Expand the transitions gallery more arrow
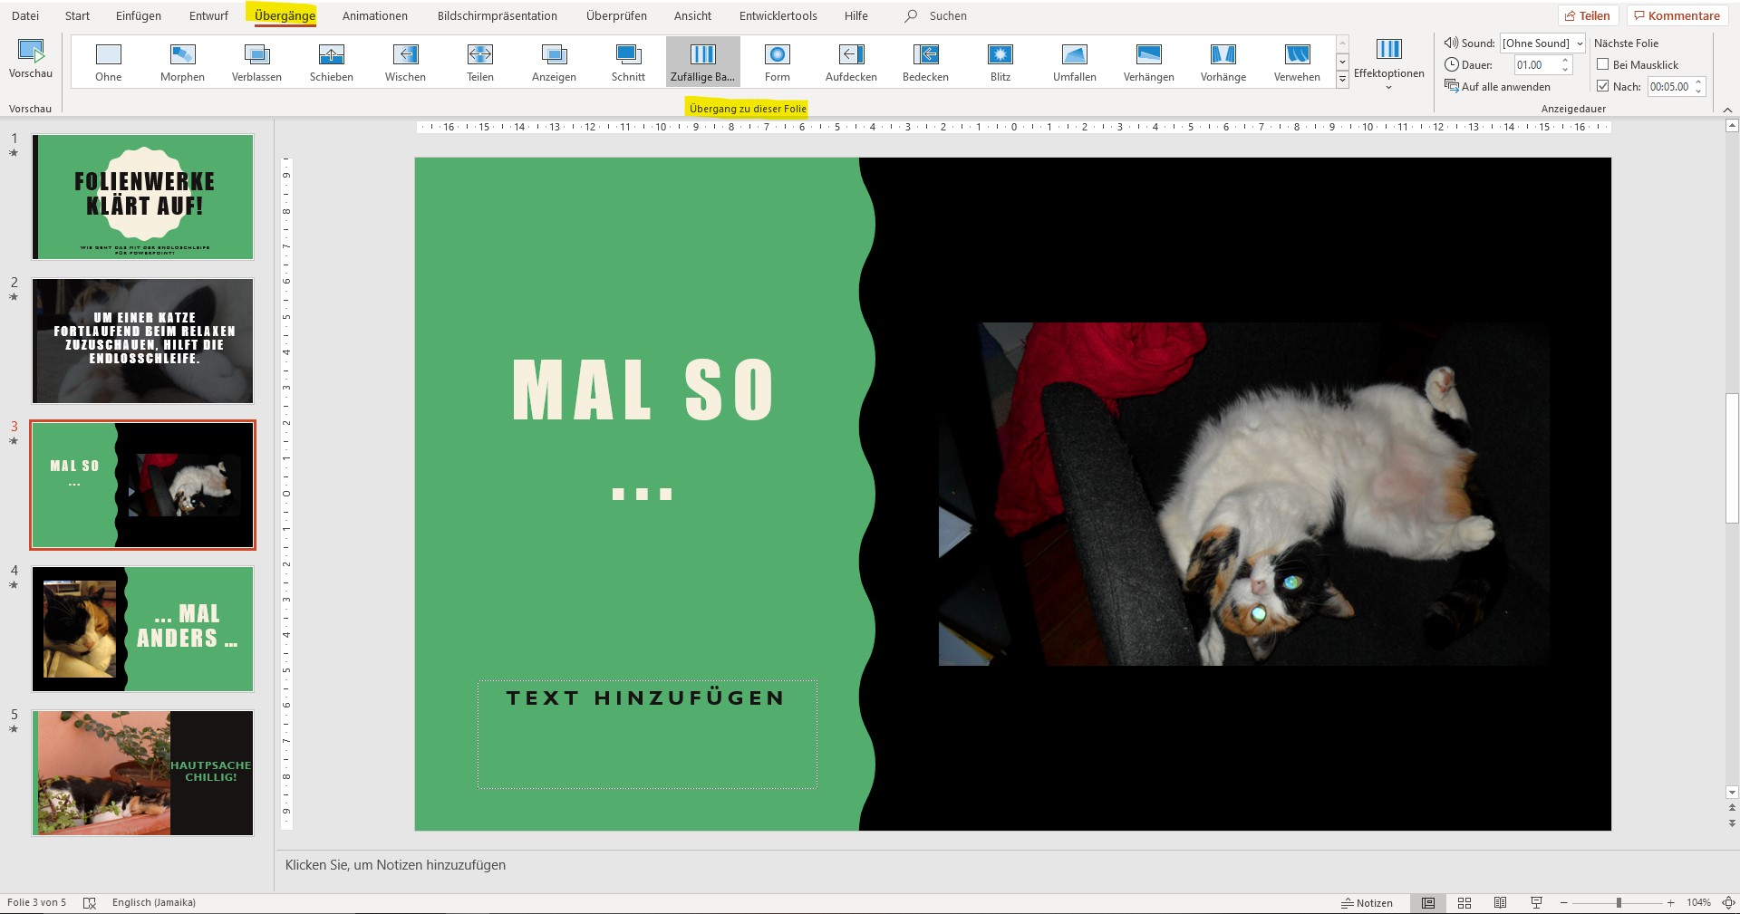The width and height of the screenshot is (1740, 914). (1343, 80)
